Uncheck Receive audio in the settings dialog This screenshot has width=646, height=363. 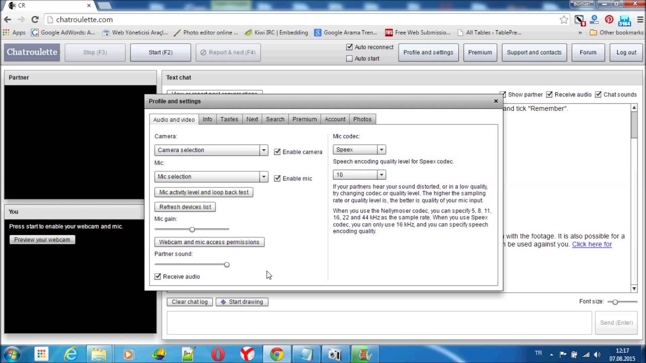tap(158, 276)
